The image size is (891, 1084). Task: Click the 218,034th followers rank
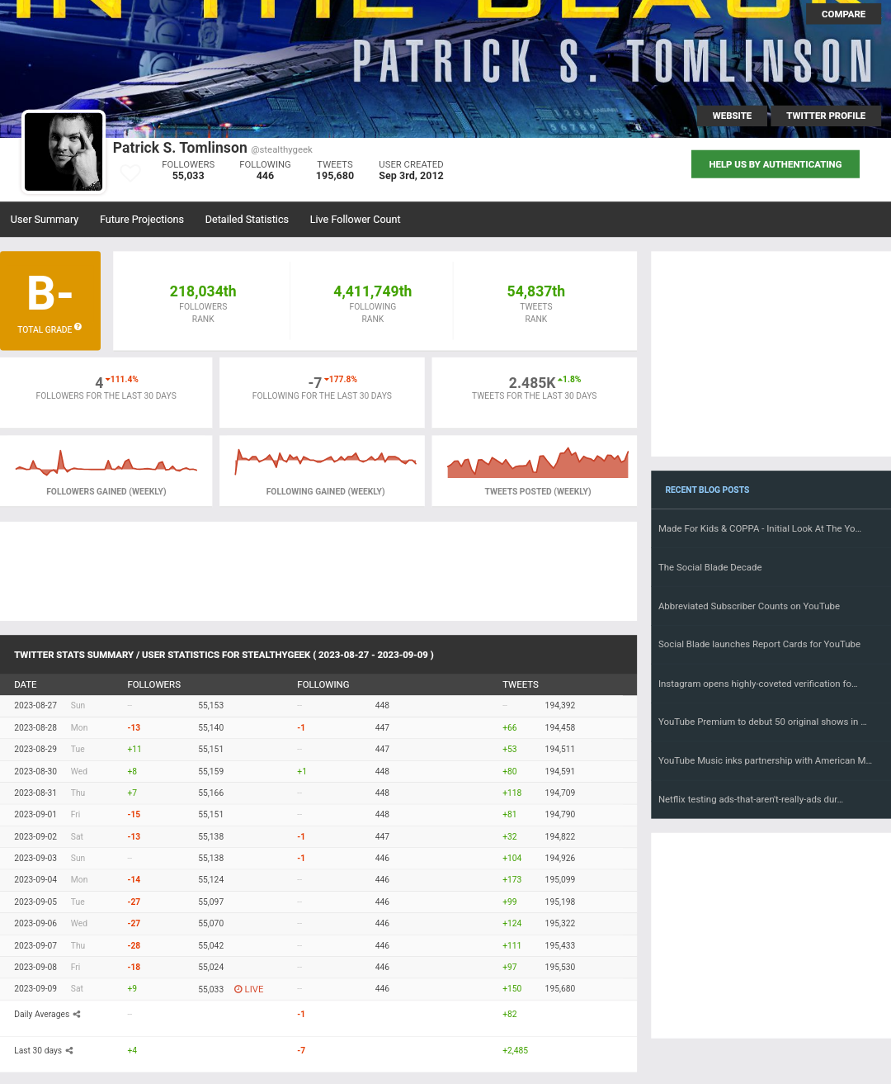203,291
